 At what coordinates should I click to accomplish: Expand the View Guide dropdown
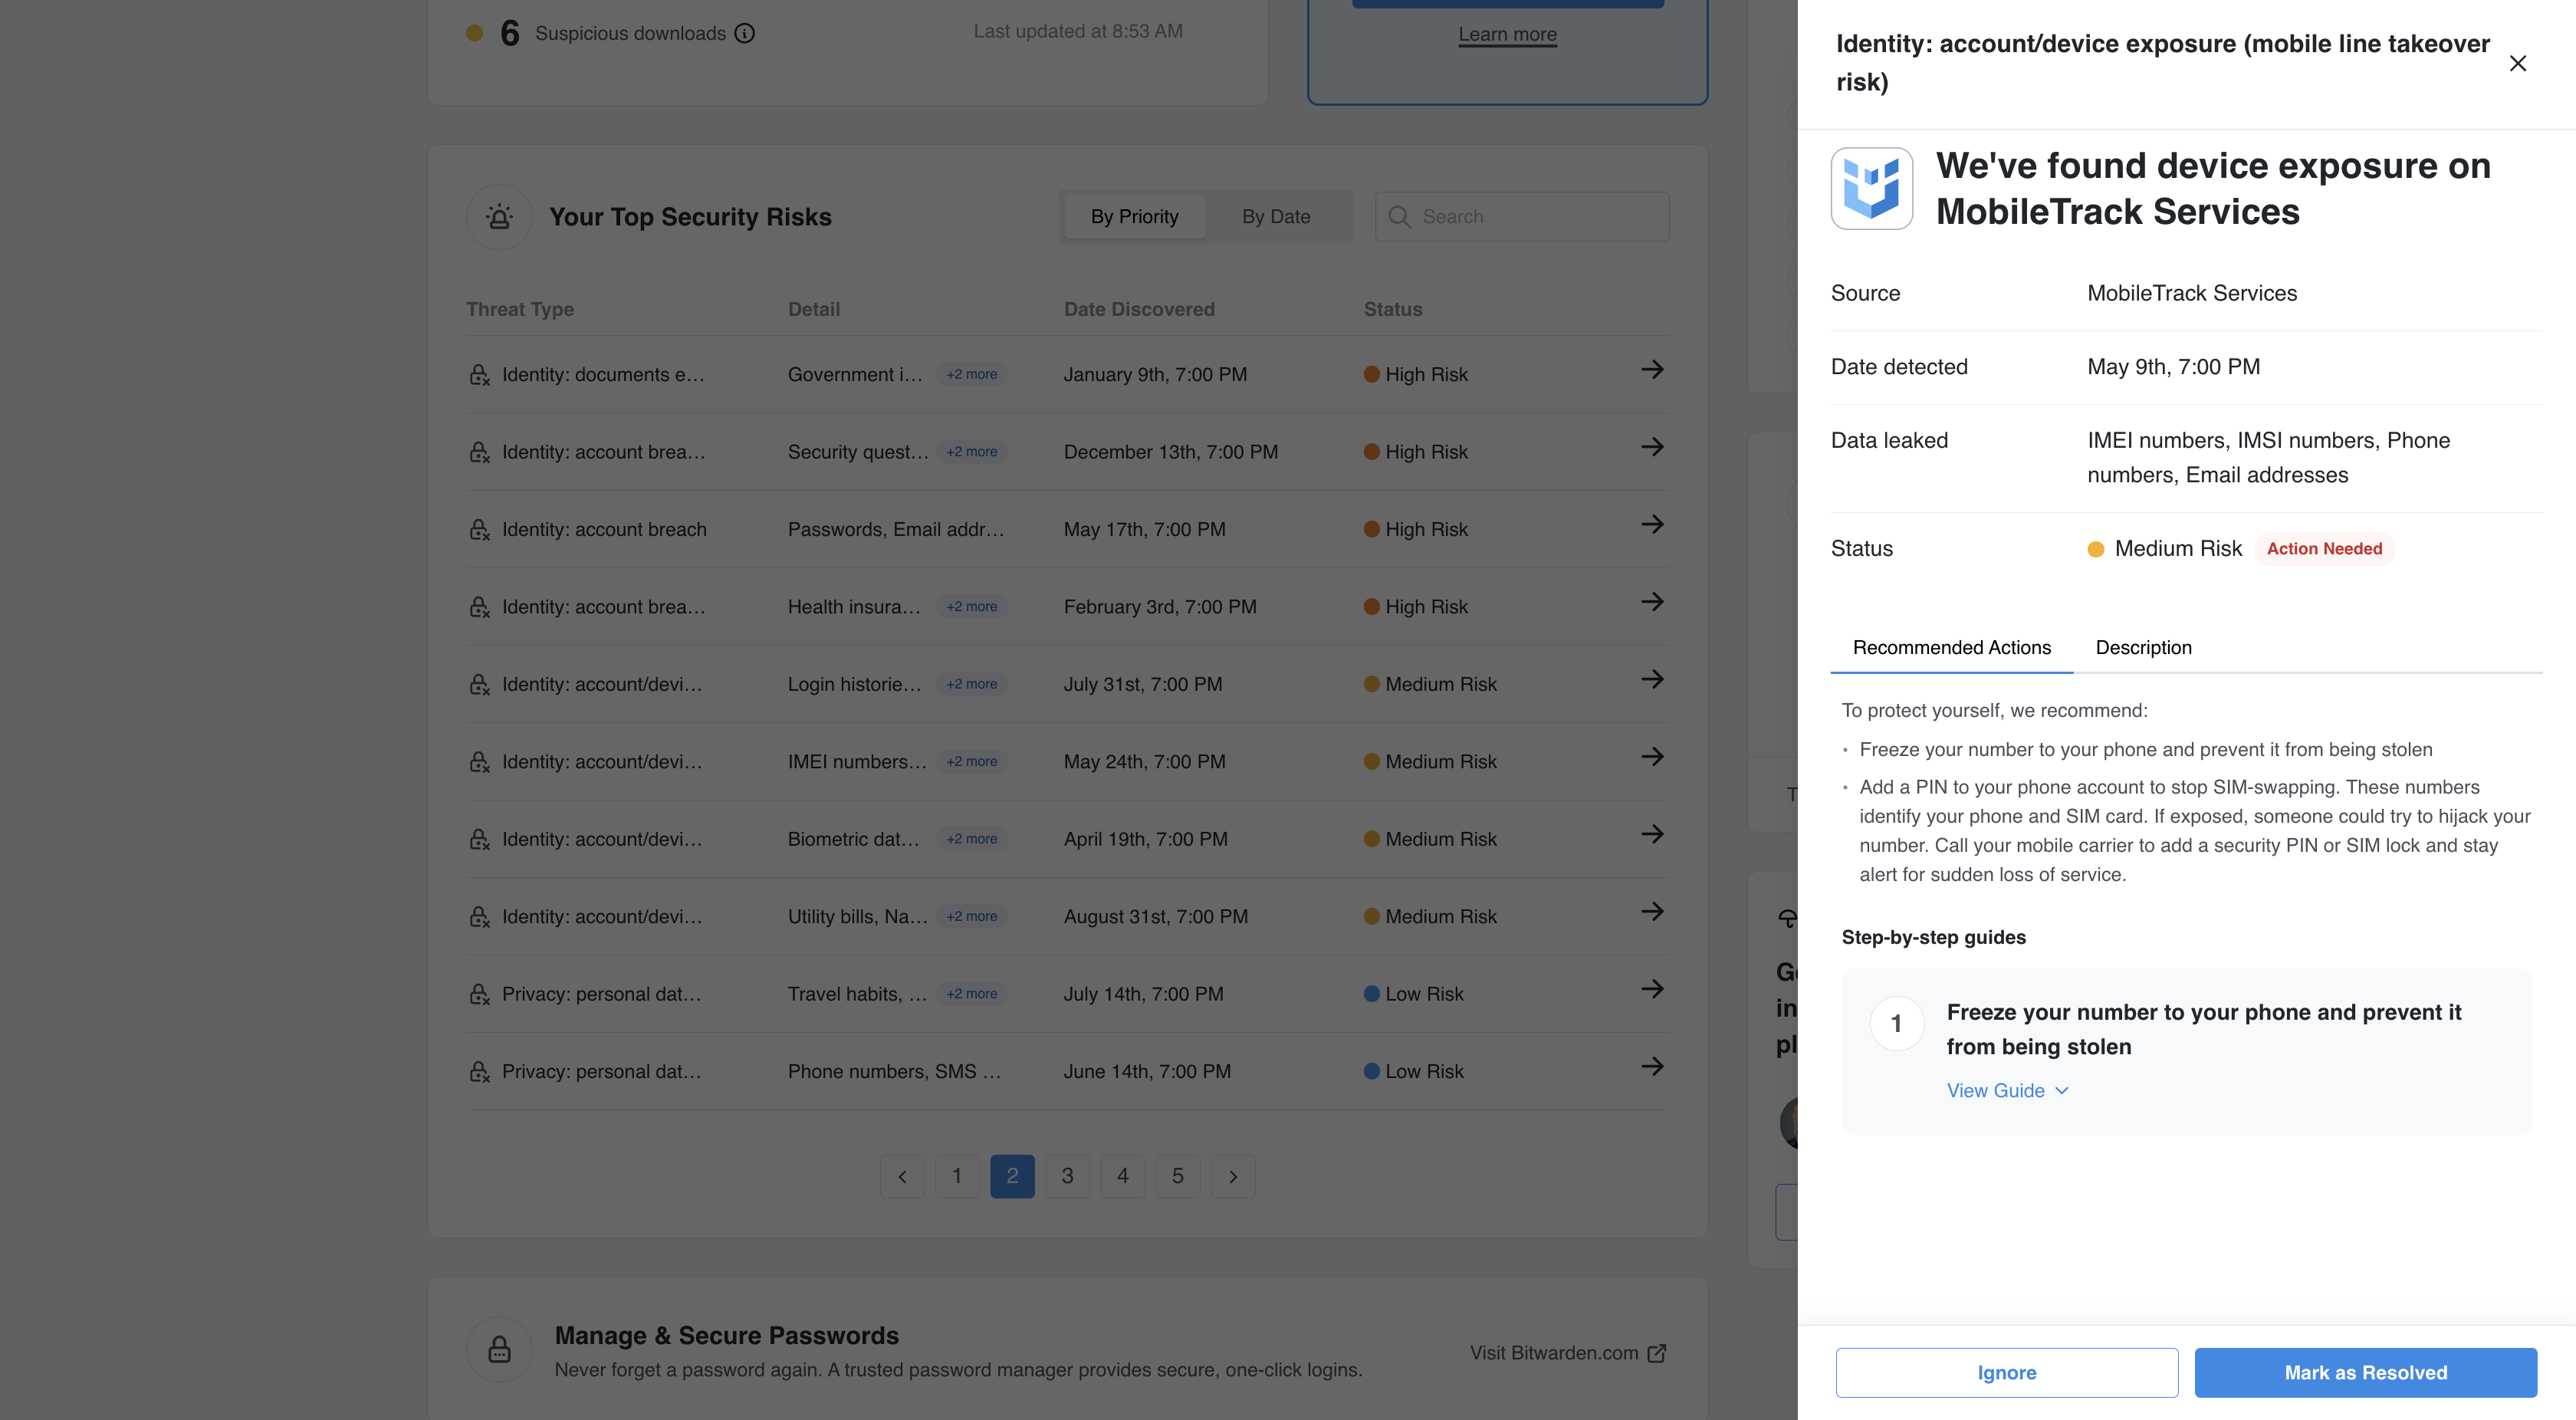point(2007,1091)
